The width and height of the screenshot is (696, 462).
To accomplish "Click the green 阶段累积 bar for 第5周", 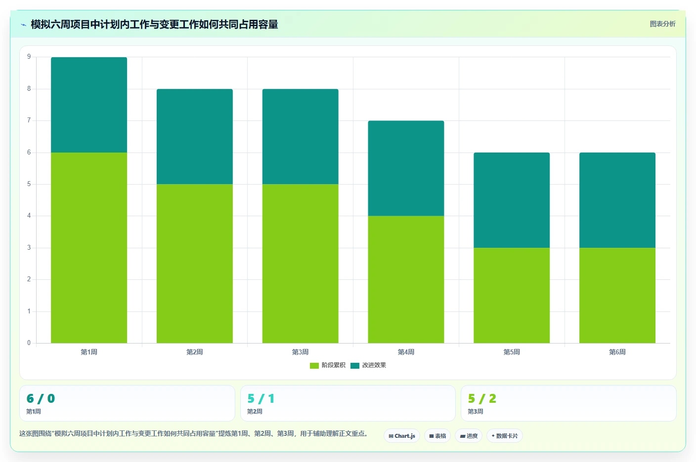I will coord(512,295).
